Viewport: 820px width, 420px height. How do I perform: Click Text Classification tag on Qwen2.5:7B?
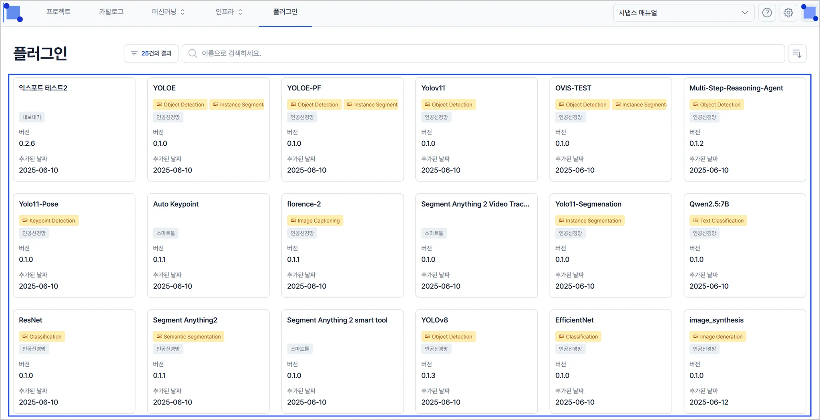click(718, 221)
